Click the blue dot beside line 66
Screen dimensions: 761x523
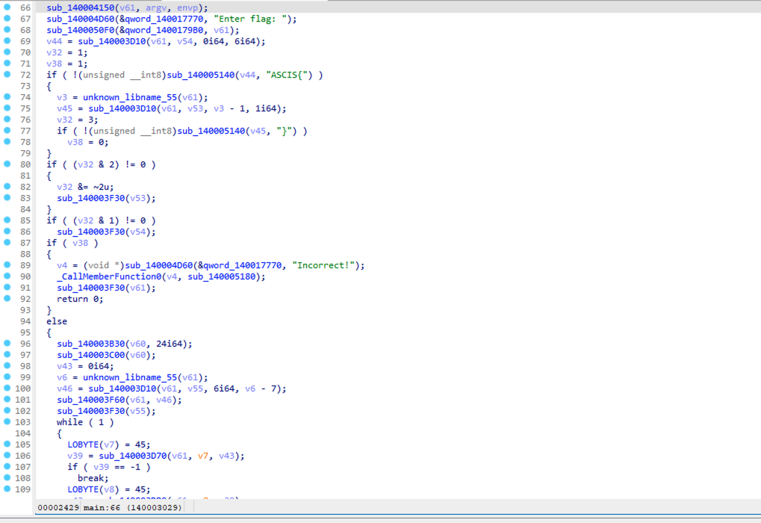(7, 7)
